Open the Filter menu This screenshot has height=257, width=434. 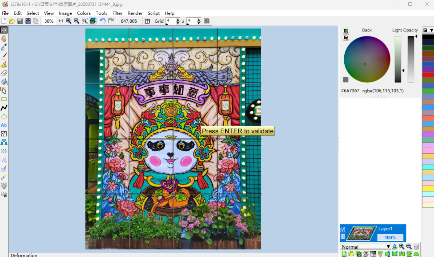(118, 13)
